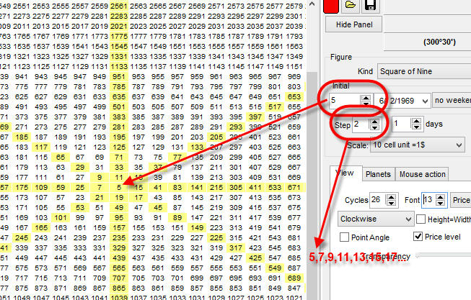Click highlighted cell 245 in the grid

pos(22,238)
